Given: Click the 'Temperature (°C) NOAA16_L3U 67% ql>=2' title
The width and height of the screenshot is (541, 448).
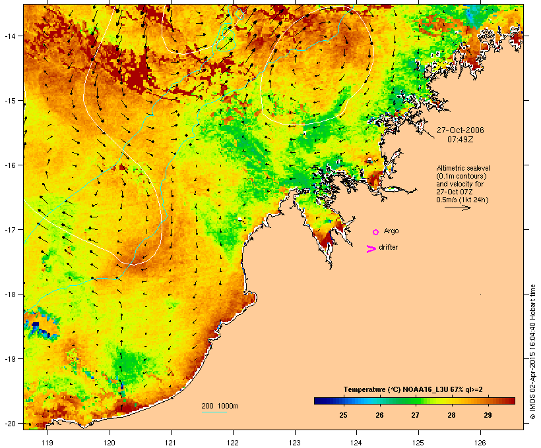Looking at the screenshot, I should point(413,389).
